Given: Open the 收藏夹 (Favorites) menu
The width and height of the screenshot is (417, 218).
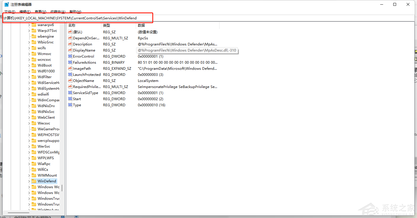Looking at the screenshot, I should 58,12.
